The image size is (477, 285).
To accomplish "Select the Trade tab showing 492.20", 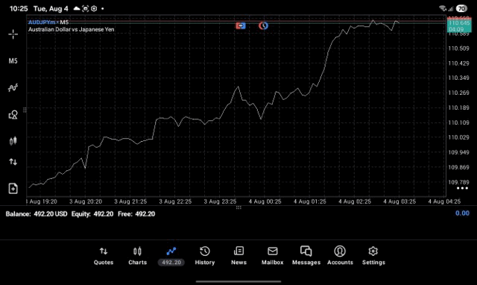I will (x=171, y=256).
